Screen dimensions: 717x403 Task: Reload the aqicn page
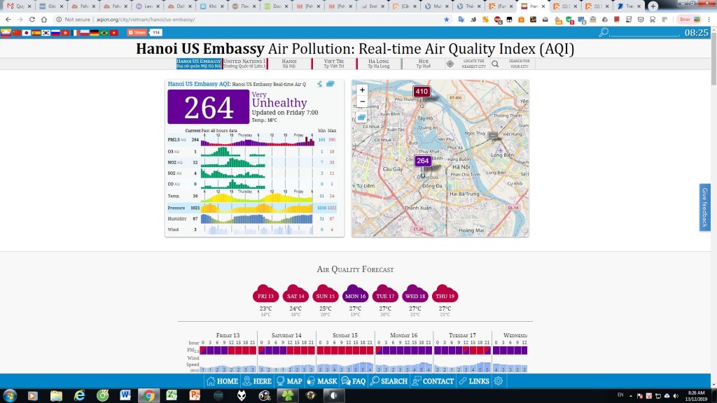click(x=32, y=20)
